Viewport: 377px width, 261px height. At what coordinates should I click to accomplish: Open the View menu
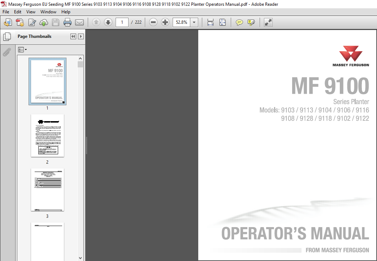coord(31,12)
